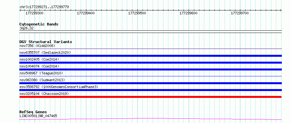
Task: Click ruler position 177299300
Action: click(x=35, y=13)
